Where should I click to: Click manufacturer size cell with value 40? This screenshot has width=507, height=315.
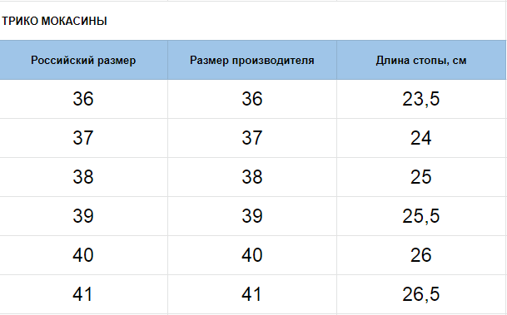click(x=252, y=255)
